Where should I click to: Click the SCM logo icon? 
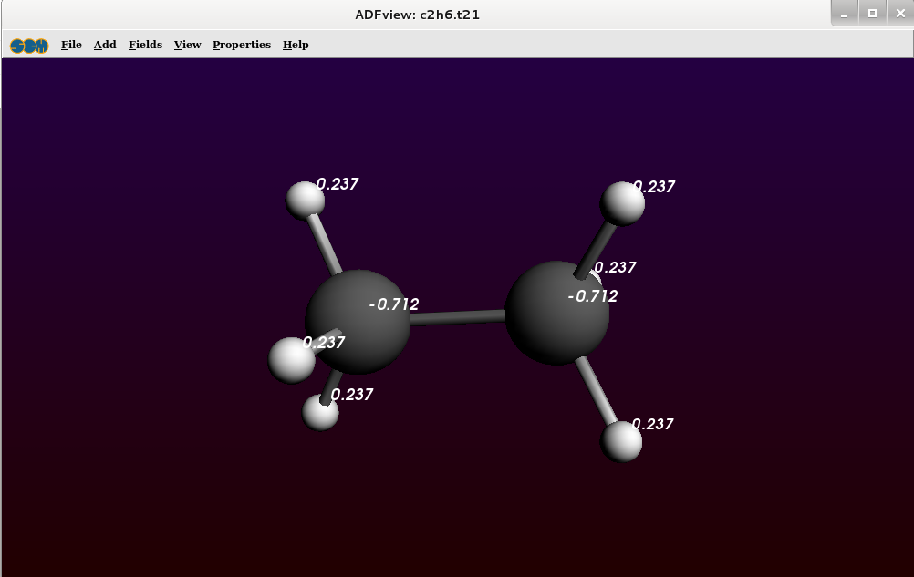tap(29, 45)
